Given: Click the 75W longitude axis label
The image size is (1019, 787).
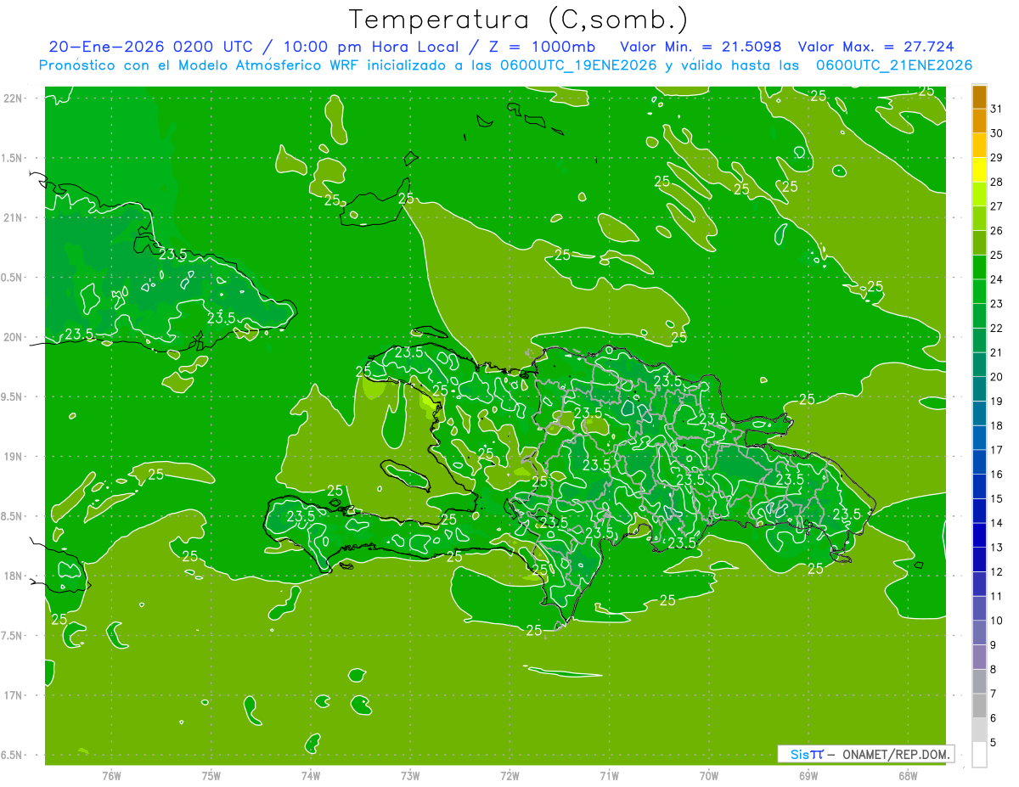Looking at the screenshot, I should (x=211, y=775).
